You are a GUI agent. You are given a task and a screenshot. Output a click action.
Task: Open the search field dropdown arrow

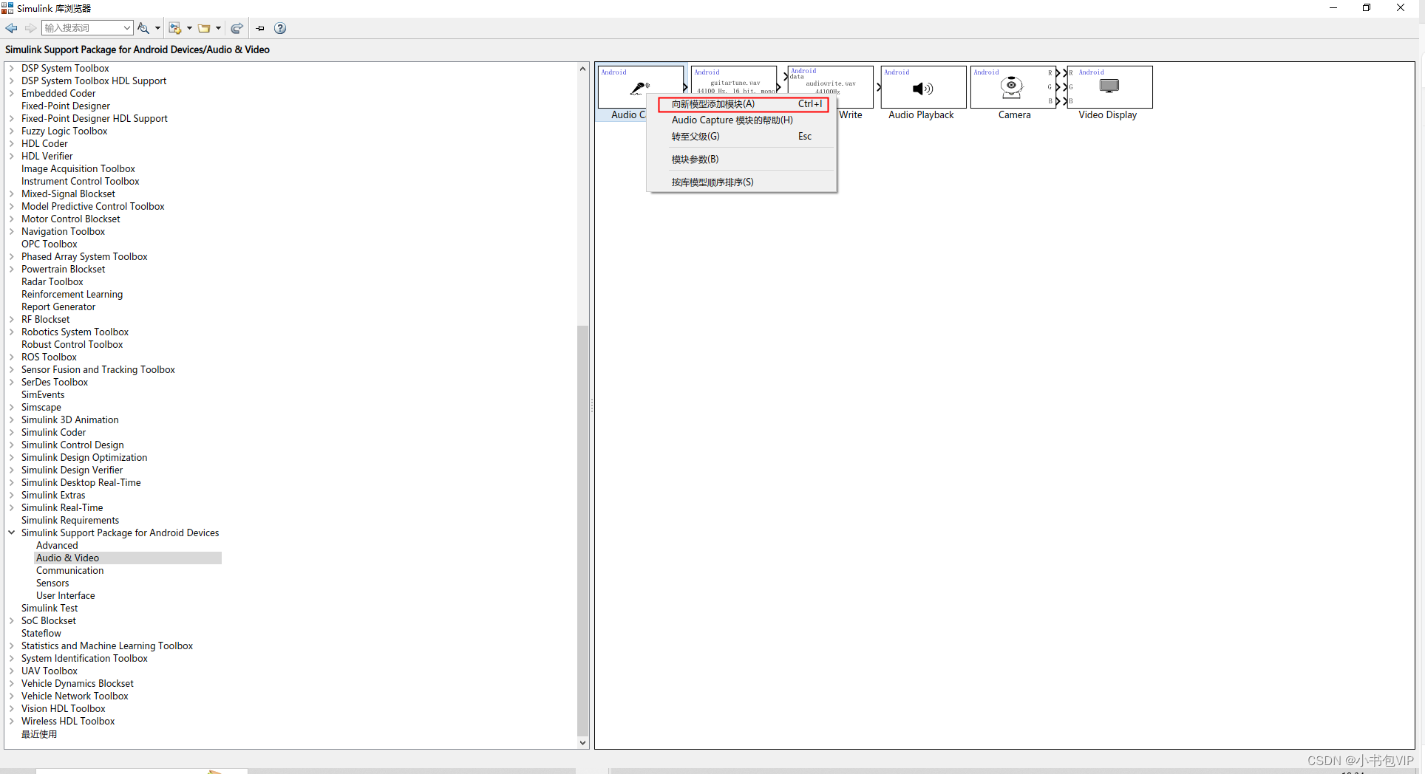pos(126,28)
